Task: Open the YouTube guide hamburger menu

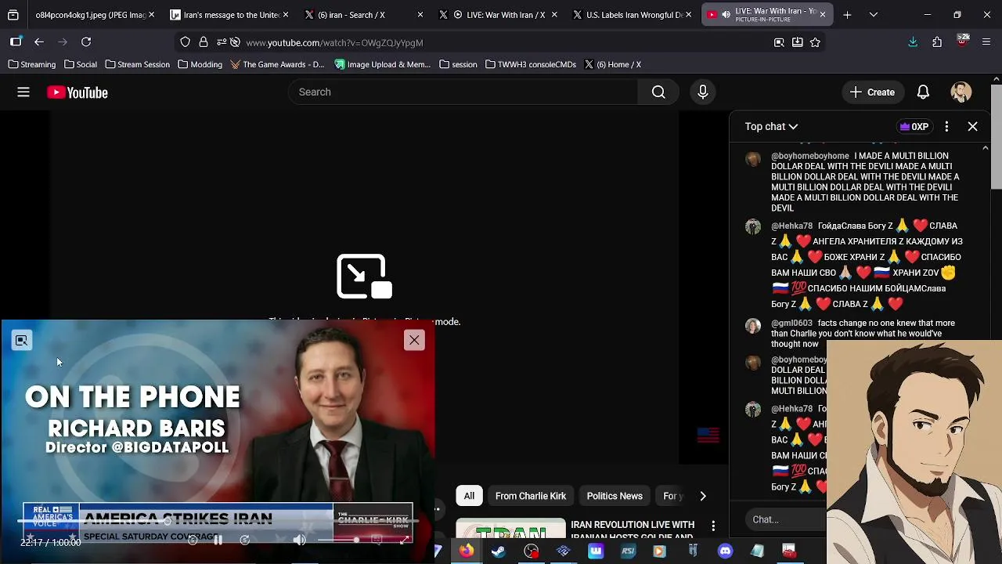Action: point(23,92)
